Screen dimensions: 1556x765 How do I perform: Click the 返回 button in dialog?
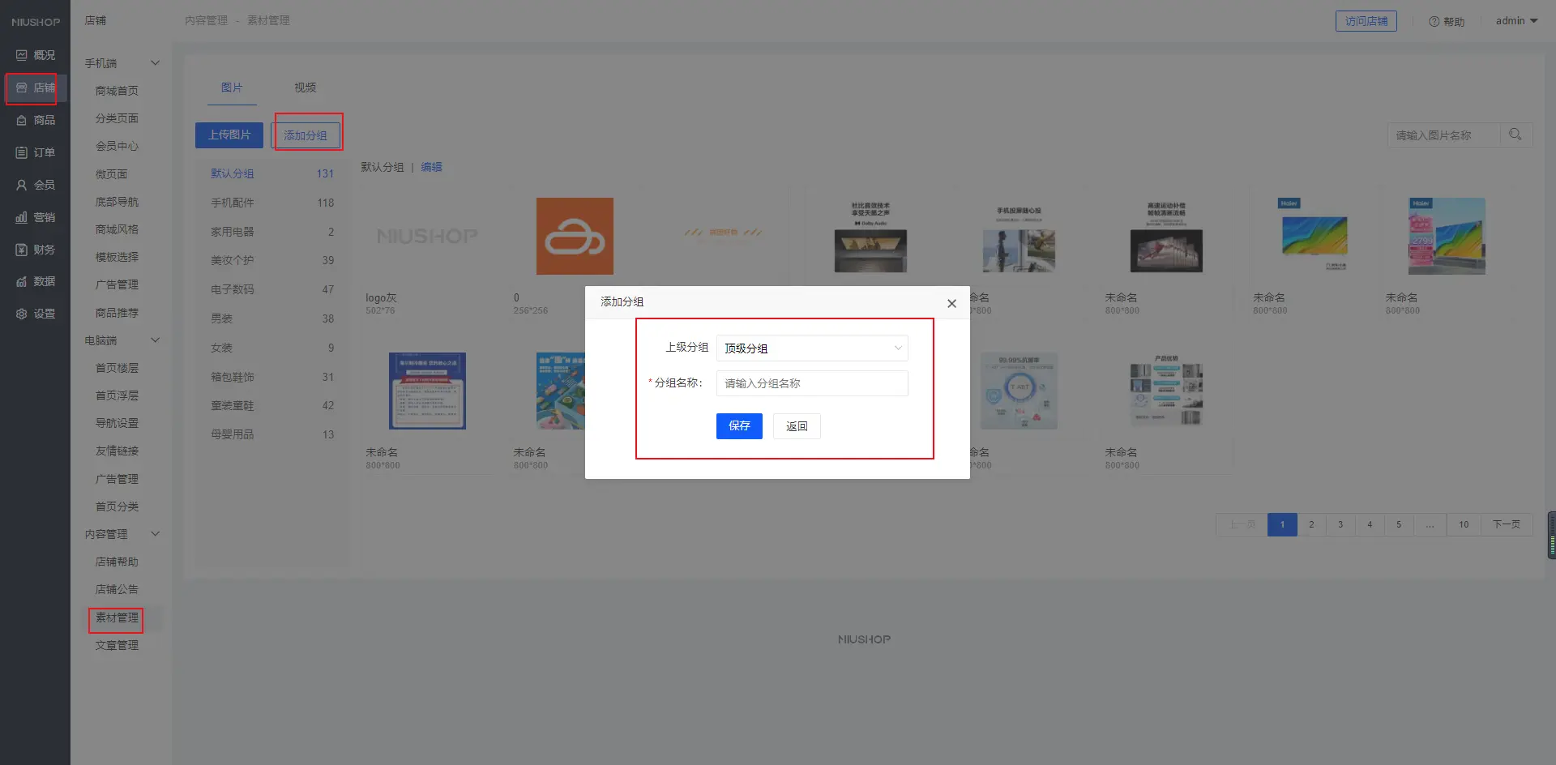[796, 426]
